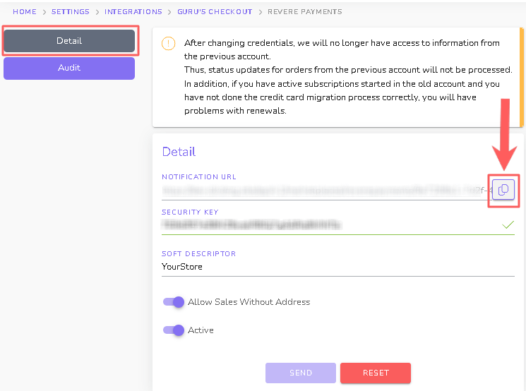The width and height of the screenshot is (526, 391).
Task: Go to HOME in the breadcrumb
Action: click(25, 12)
